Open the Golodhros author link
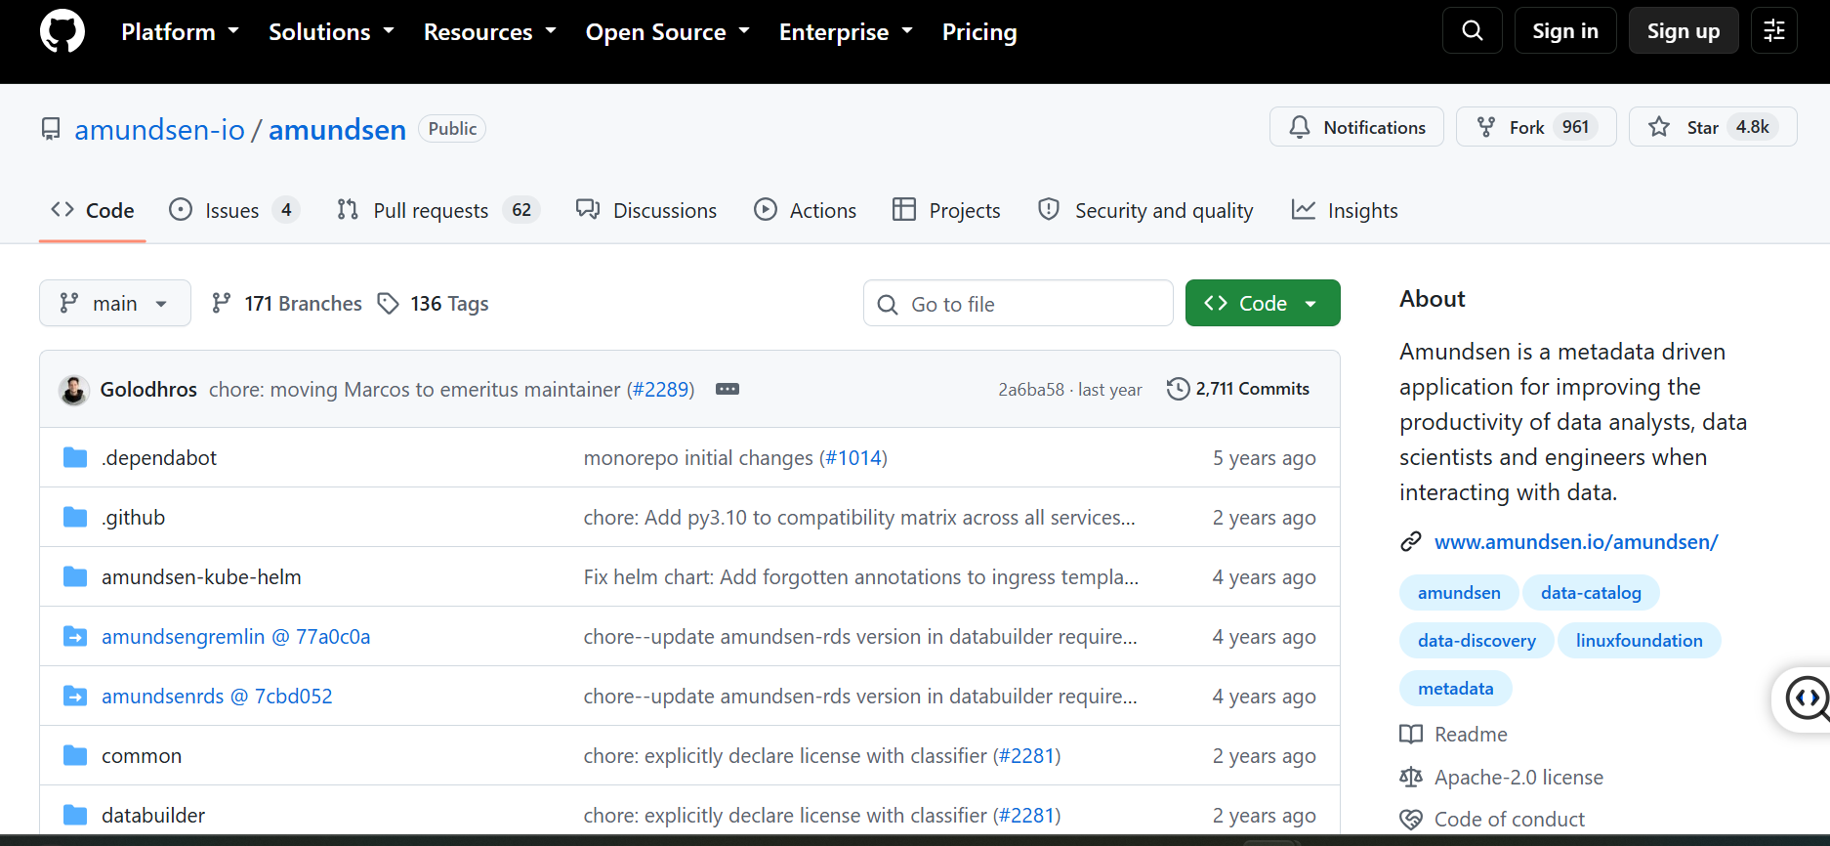The height and width of the screenshot is (846, 1830). tap(148, 389)
